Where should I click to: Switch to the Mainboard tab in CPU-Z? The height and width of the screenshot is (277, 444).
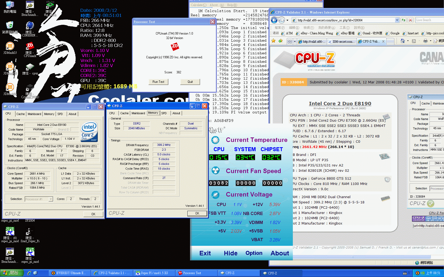point(34,114)
